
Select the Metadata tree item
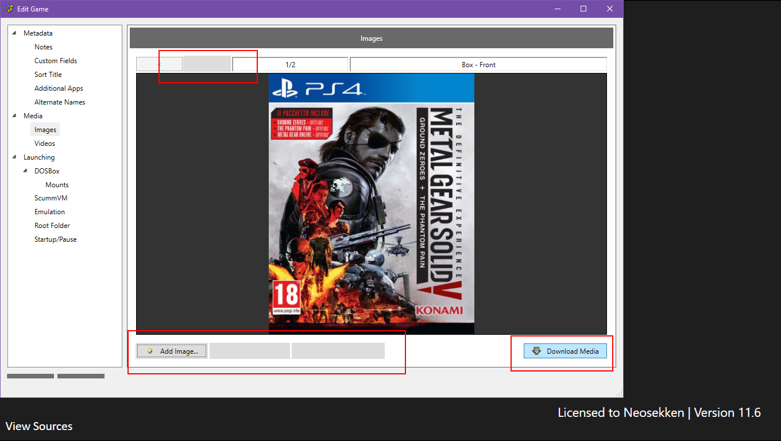(x=38, y=33)
